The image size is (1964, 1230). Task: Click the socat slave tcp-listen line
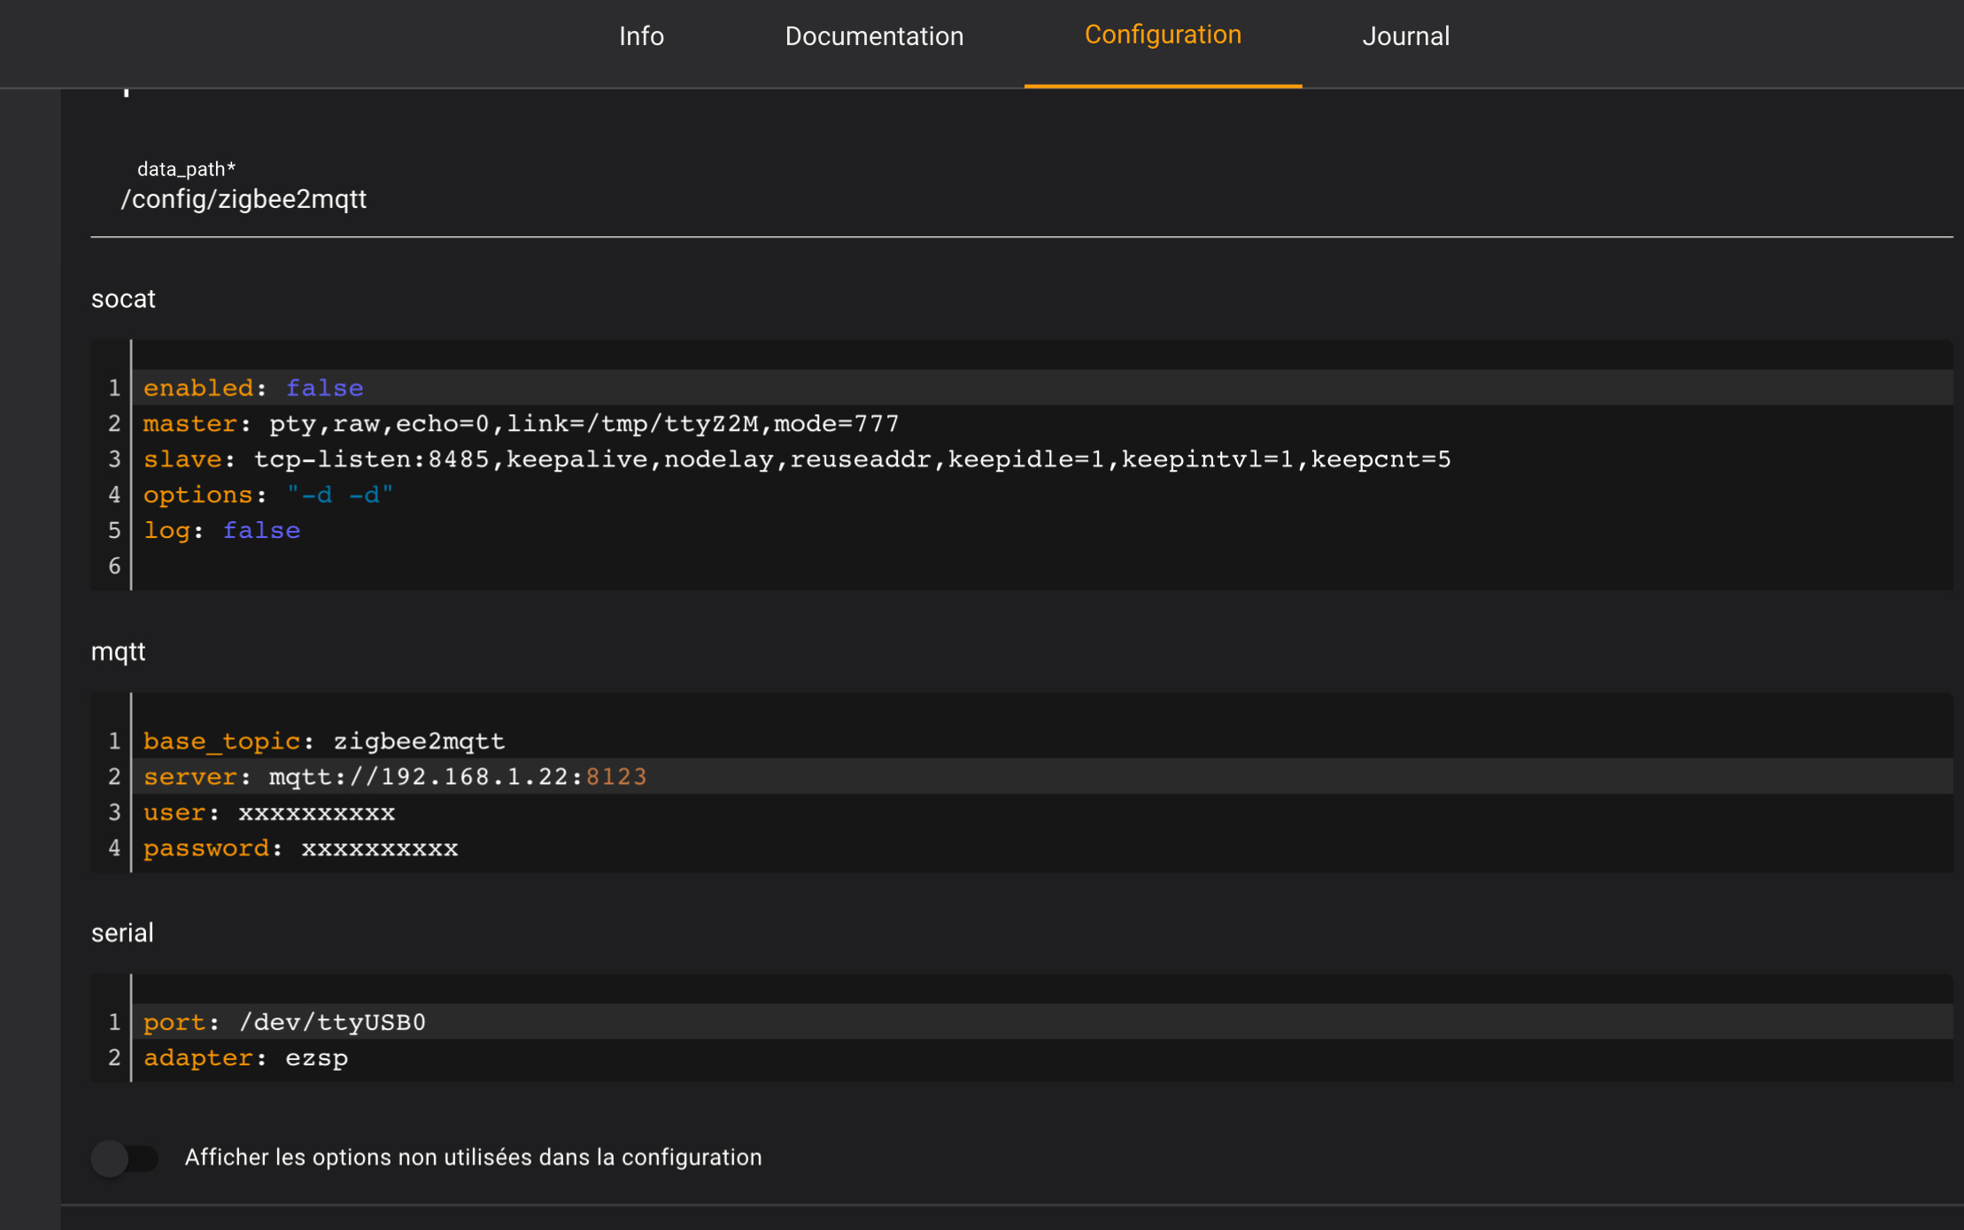[797, 459]
